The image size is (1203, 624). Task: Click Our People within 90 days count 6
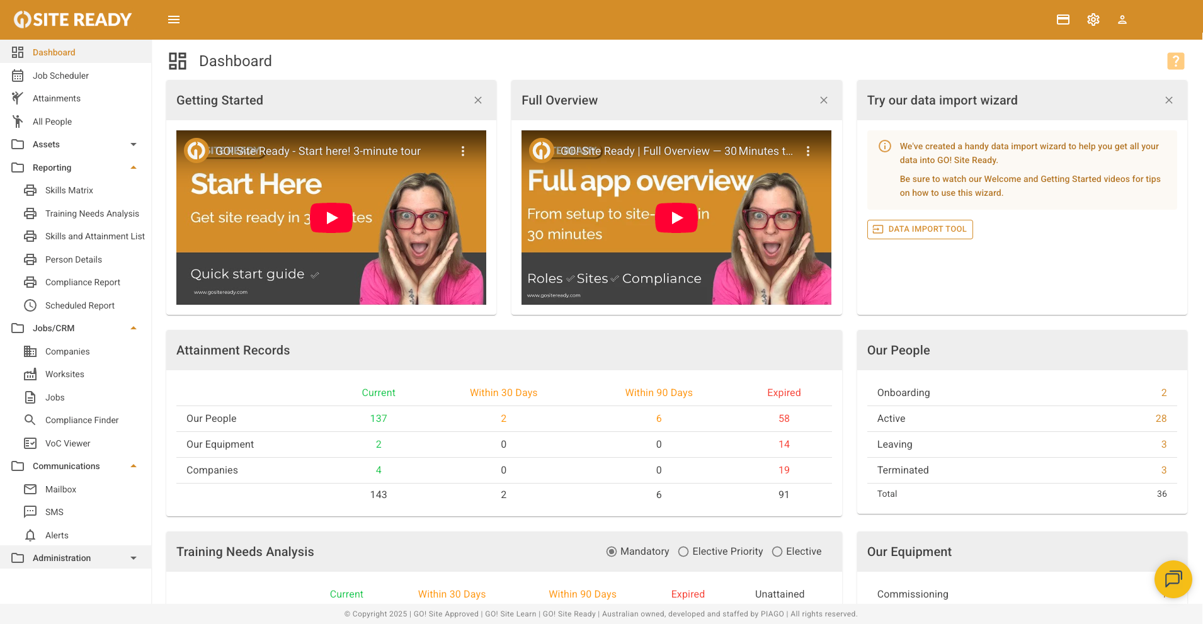click(659, 419)
